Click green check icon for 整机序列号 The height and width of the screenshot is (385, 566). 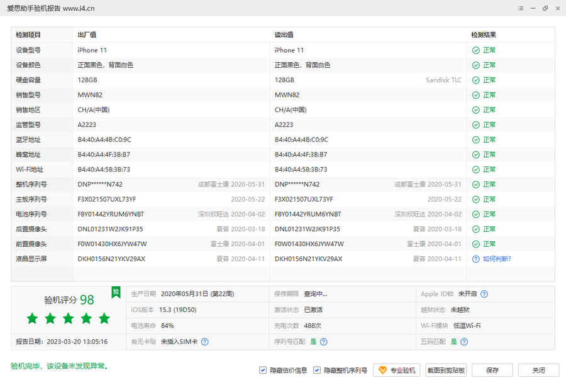pyautogui.click(x=476, y=185)
